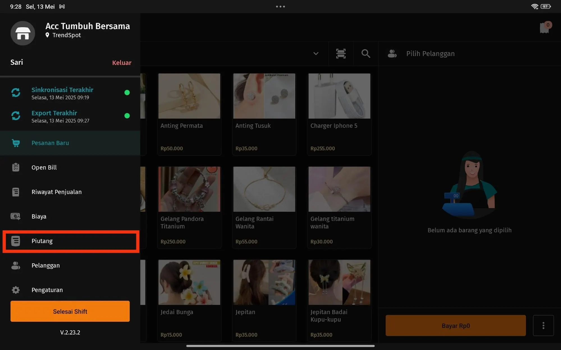This screenshot has width=561, height=350.
Task: Tap the home indicator bar
Action: pyautogui.click(x=280, y=346)
